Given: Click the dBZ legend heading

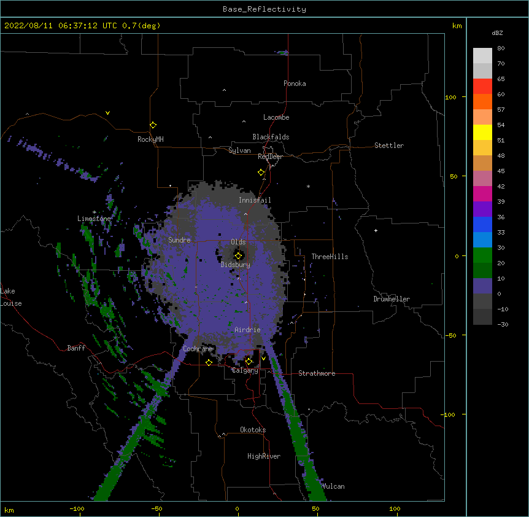Looking at the screenshot, I should [x=497, y=33].
